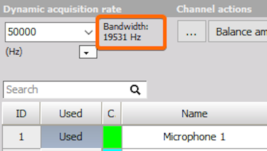
Task: Click the Channel actions header
Action: (x=214, y=9)
